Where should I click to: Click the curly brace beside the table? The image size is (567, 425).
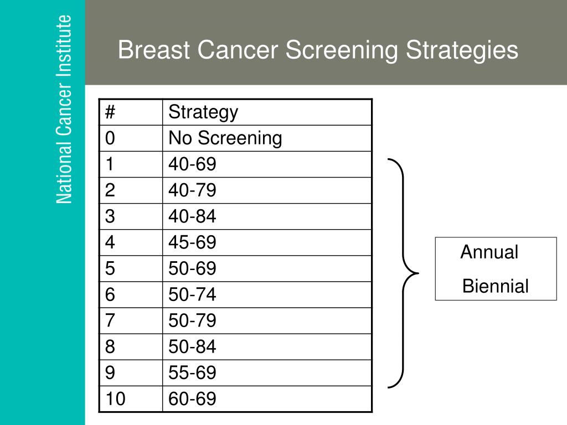click(403, 273)
